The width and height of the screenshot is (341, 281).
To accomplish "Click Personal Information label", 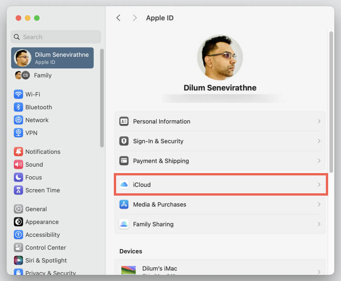I will (162, 121).
